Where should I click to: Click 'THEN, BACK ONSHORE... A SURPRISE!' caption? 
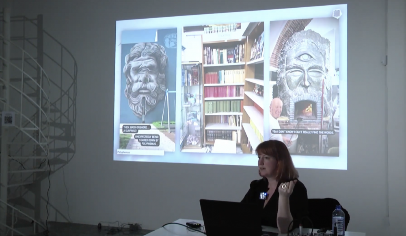click(137, 129)
